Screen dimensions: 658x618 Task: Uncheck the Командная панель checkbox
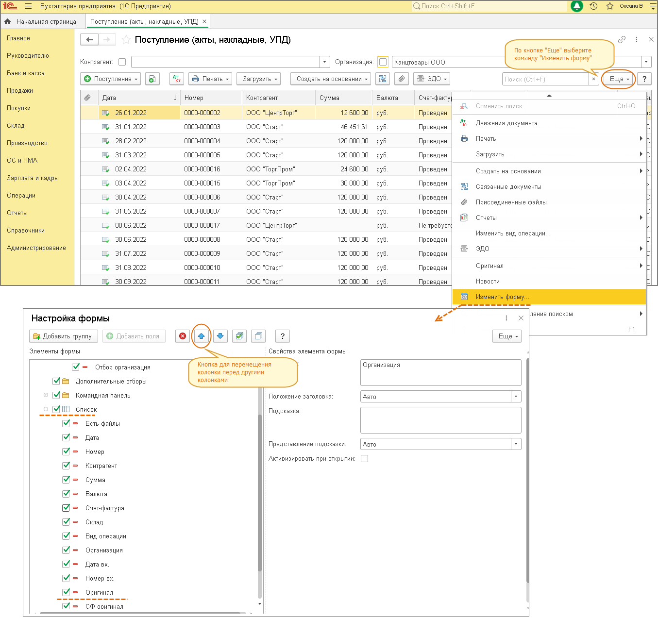[56, 395]
